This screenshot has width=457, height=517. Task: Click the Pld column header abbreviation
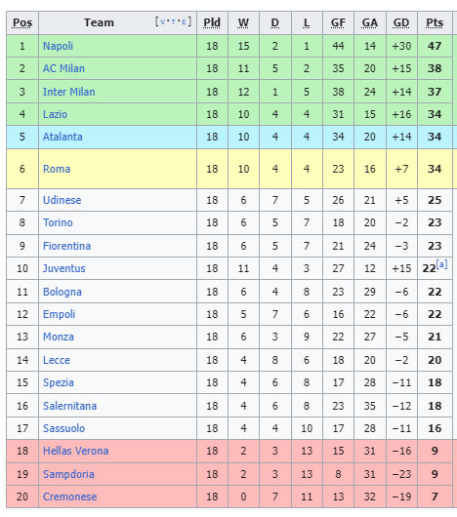[212, 22]
